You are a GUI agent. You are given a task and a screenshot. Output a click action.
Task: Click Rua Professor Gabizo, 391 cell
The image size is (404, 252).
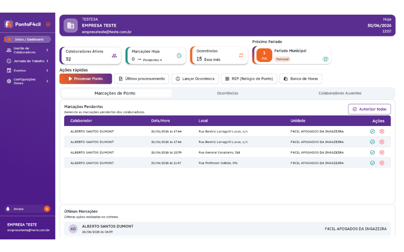click(x=218, y=163)
